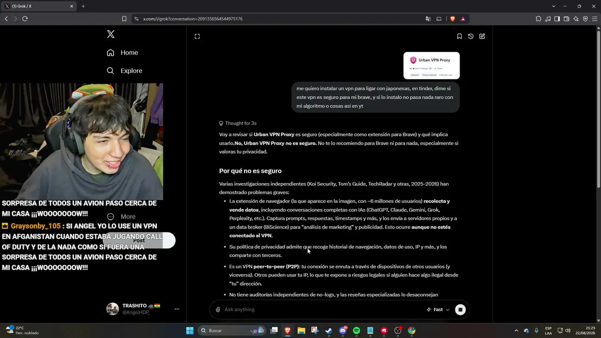Open the Home page from sidebar
601x338 pixels.
tap(123, 53)
